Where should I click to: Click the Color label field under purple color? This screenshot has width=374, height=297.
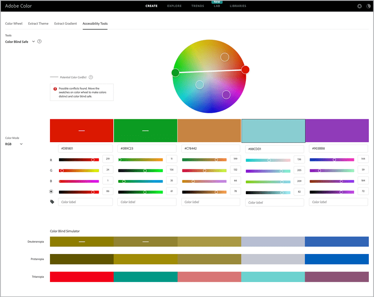[x=338, y=202]
